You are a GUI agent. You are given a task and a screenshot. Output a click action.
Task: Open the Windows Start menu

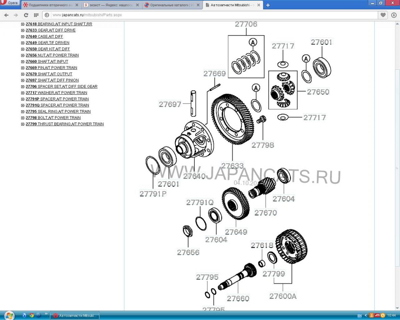tap(9, 315)
